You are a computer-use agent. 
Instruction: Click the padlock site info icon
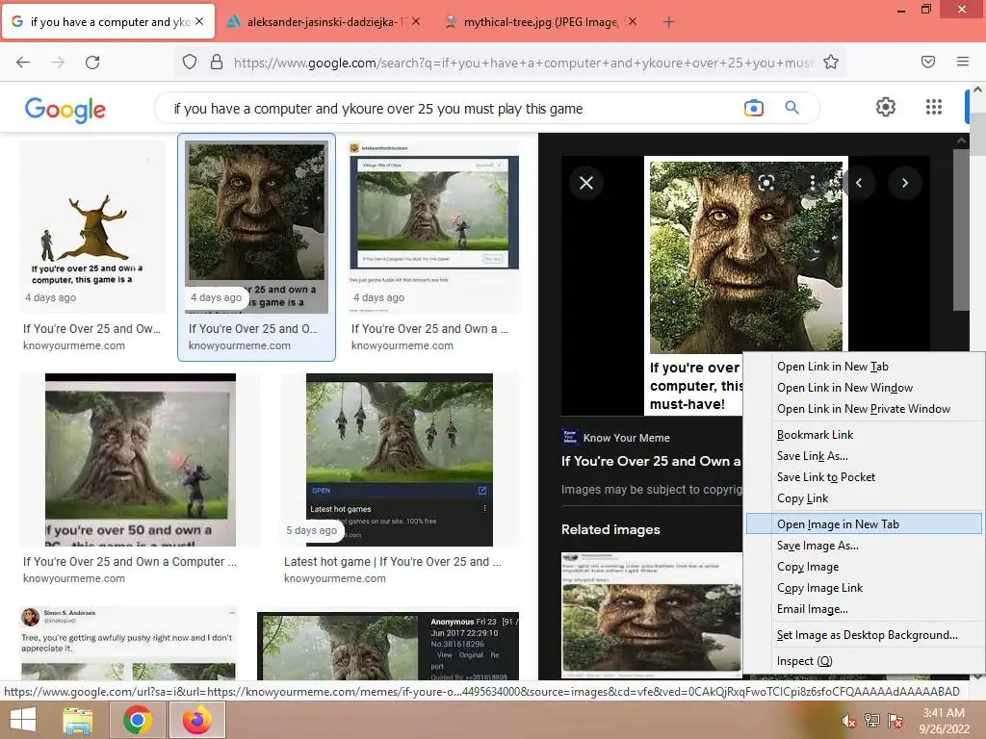click(217, 63)
